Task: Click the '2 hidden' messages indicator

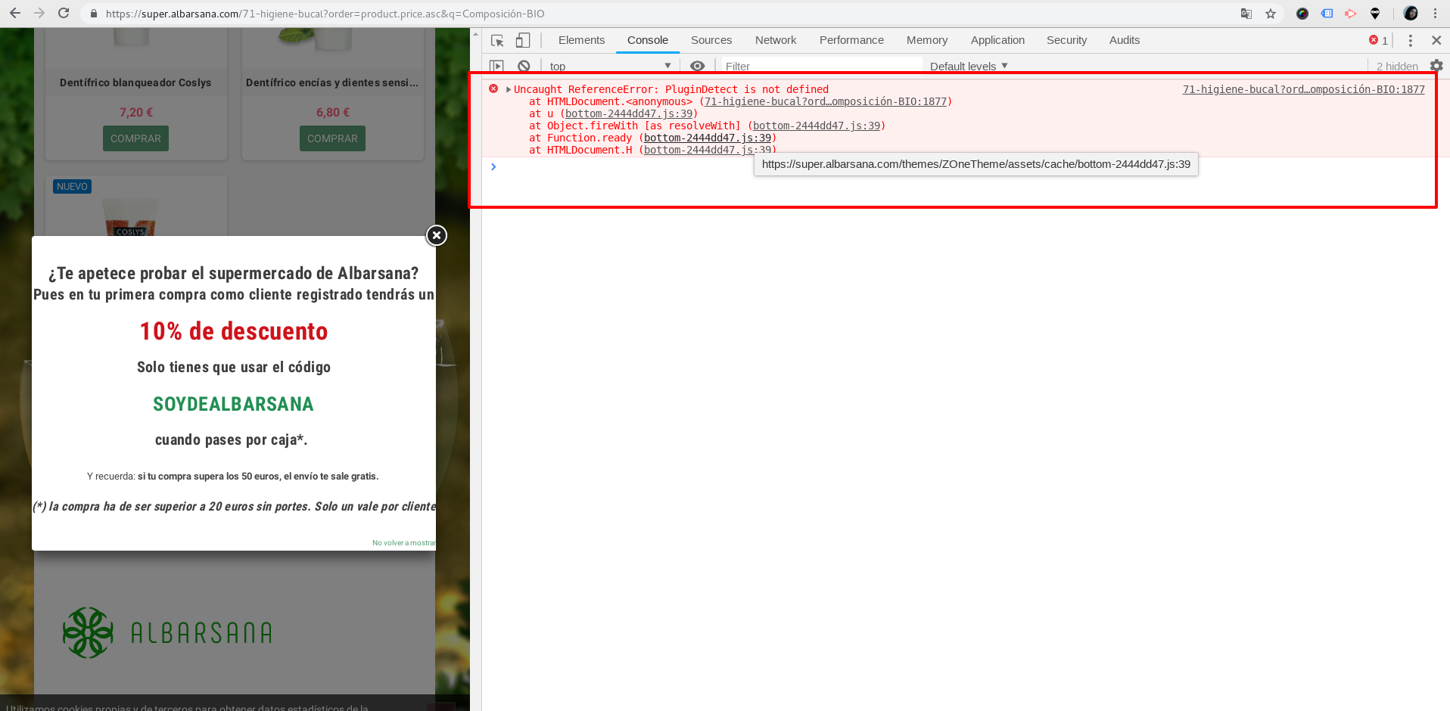Action: 1397,66
